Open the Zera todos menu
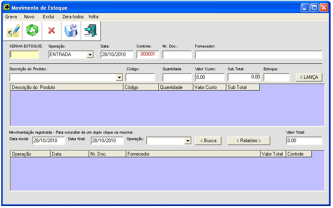The width and height of the screenshot is (333, 208). coord(73,17)
